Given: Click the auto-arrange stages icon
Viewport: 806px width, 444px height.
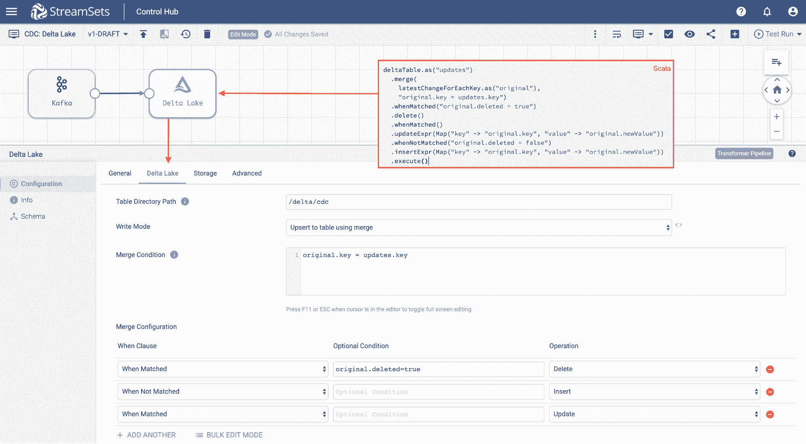Looking at the screenshot, I should [616, 34].
